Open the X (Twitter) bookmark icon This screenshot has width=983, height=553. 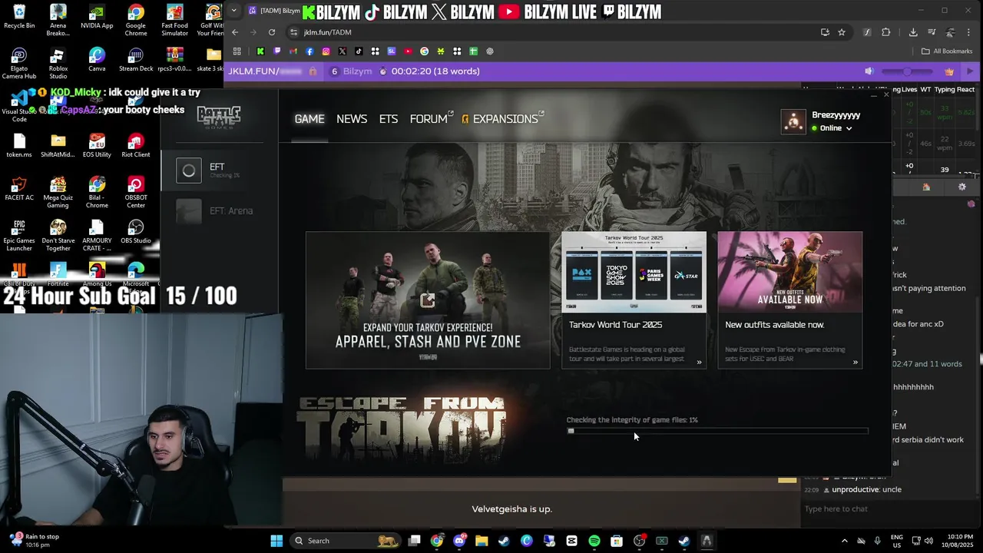click(x=342, y=51)
